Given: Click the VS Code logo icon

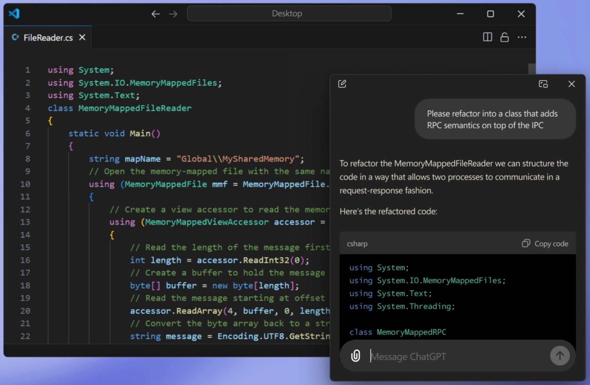Looking at the screenshot, I should point(14,14).
